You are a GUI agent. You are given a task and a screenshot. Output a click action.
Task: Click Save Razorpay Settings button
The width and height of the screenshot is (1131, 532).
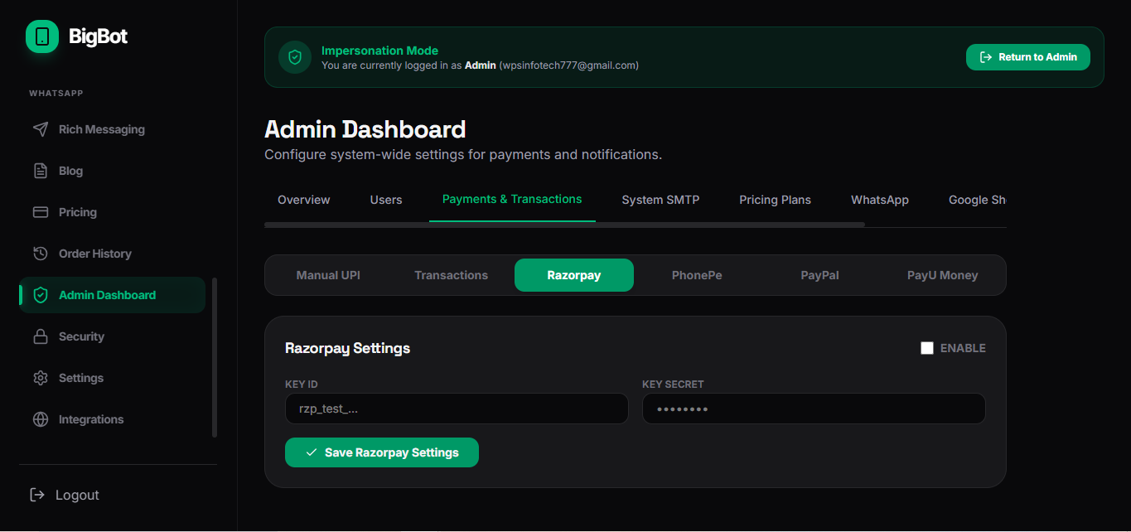pos(382,452)
